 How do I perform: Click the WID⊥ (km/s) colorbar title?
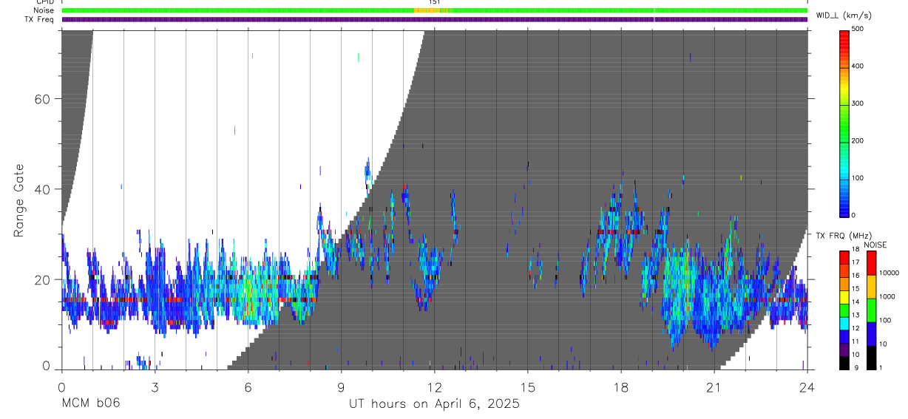point(845,16)
